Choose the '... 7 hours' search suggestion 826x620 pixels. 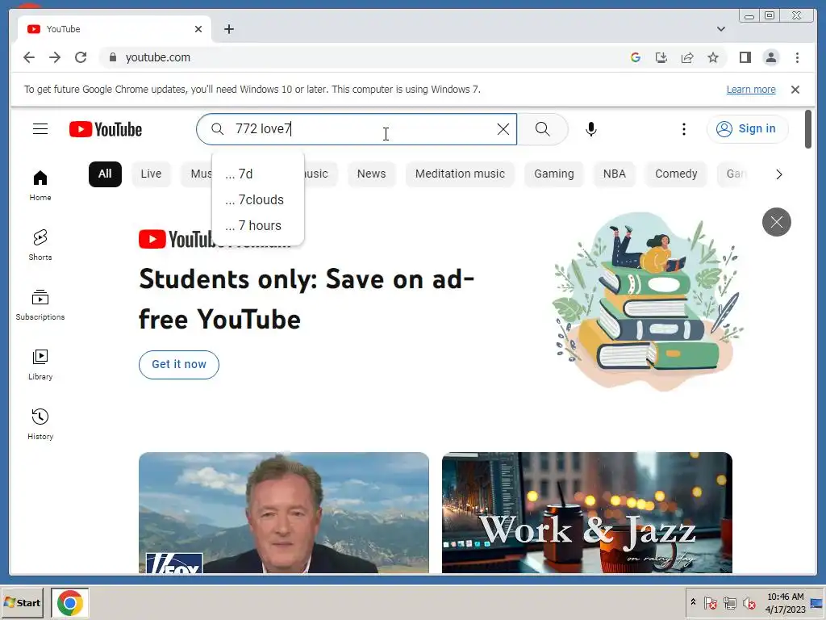coord(257,226)
